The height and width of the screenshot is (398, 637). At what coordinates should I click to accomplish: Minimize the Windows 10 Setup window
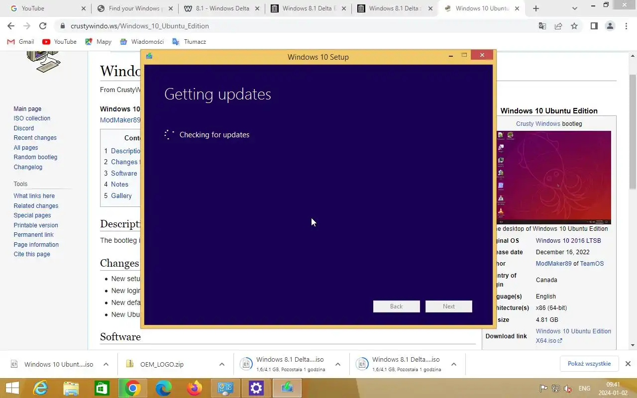click(451, 56)
